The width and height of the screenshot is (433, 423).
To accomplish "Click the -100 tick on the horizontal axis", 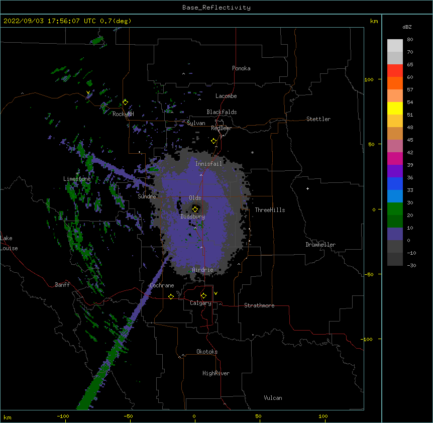I will click(x=63, y=416).
